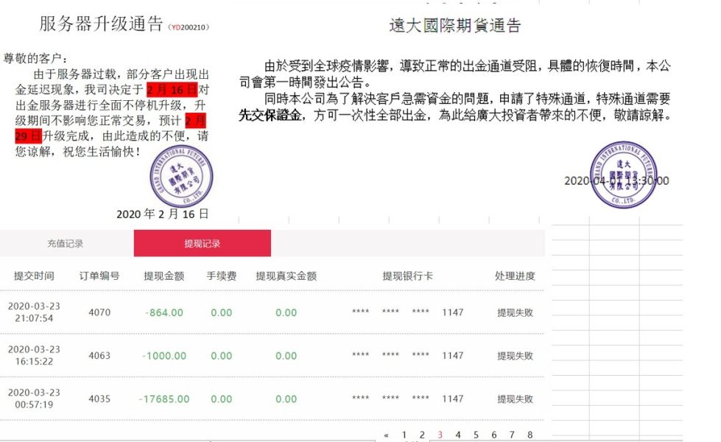Select order number 4070
Image resolution: width=721 pixels, height=442 pixels.
[99, 312]
